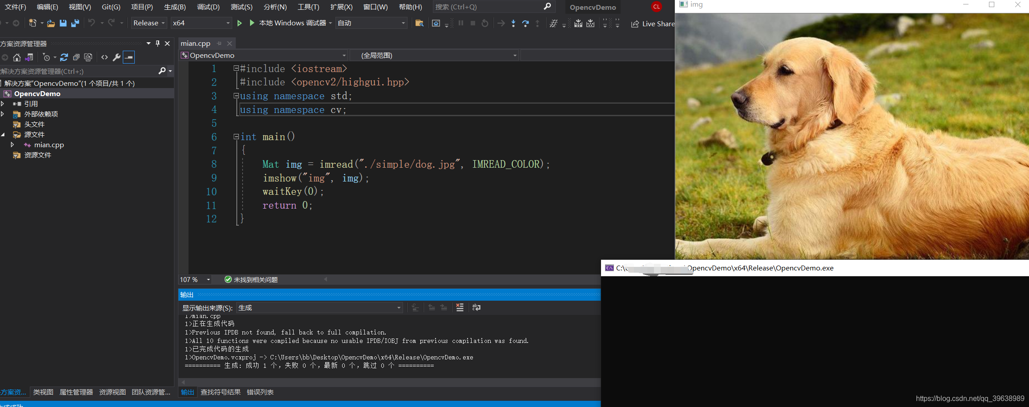
Task: Click the Step Over debug icon
Action: (525, 23)
